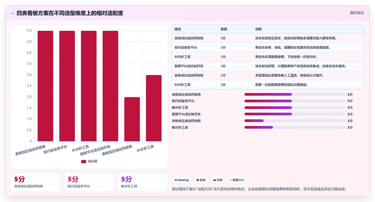
Task: Select the 低代码业务平台 cell in the table
Action: click(x=186, y=48)
